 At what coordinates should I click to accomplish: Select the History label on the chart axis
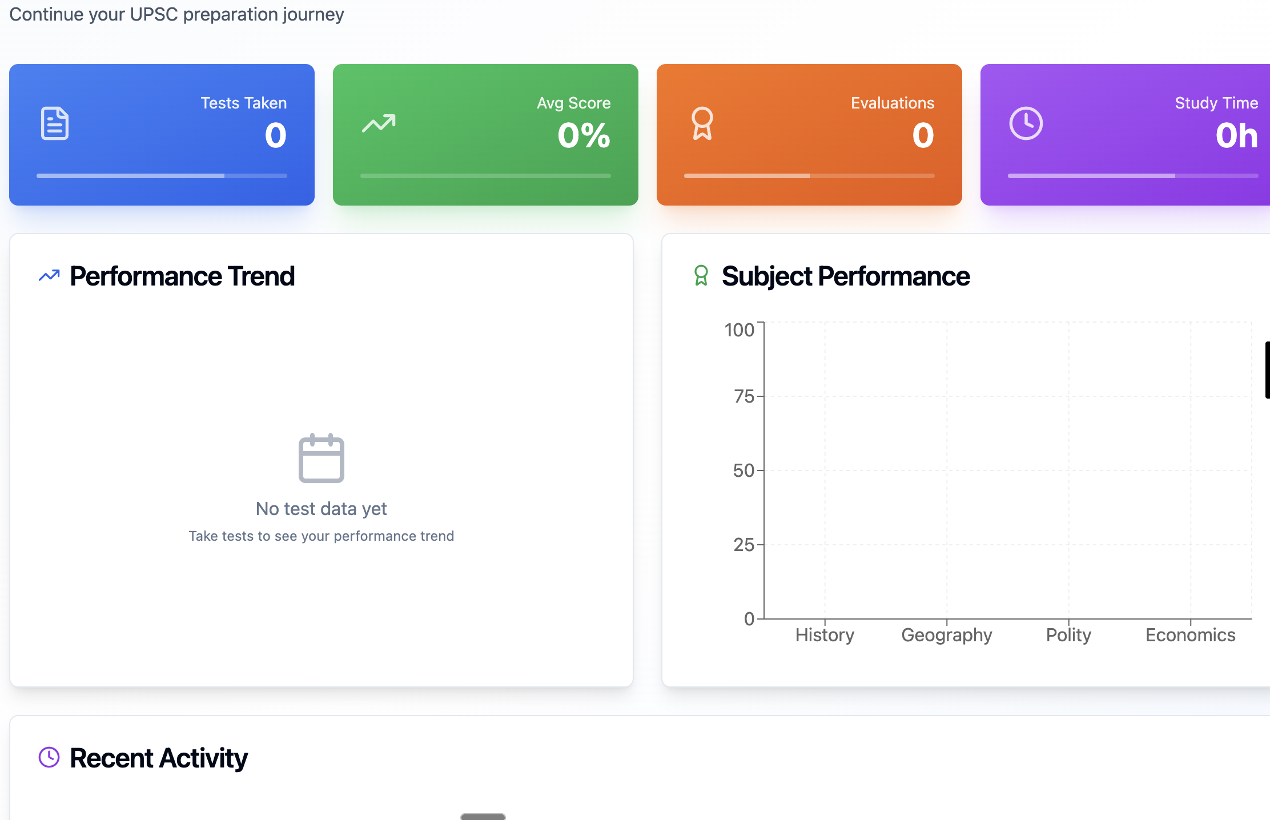click(x=825, y=635)
